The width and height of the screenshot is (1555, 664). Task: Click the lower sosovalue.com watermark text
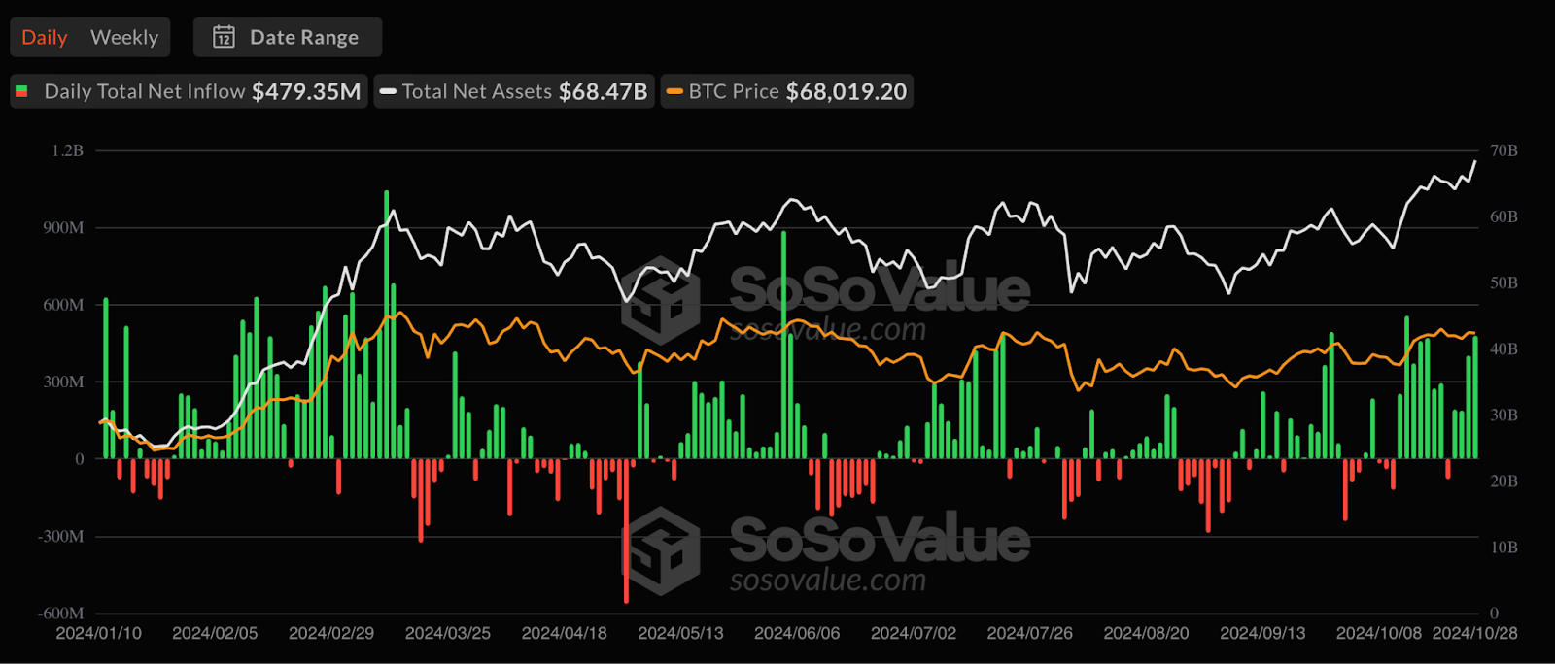tap(828, 581)
